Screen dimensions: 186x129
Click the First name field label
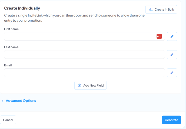pyautogui.click(x=11, y=29)
